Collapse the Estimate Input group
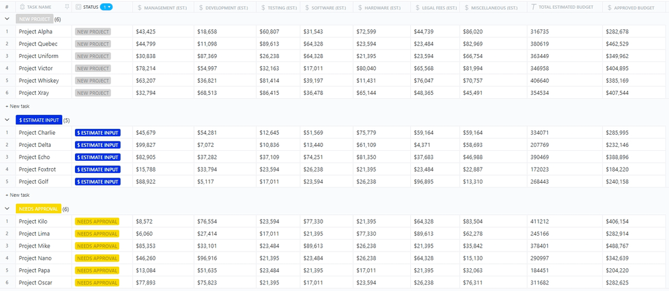 coord(7,120)
